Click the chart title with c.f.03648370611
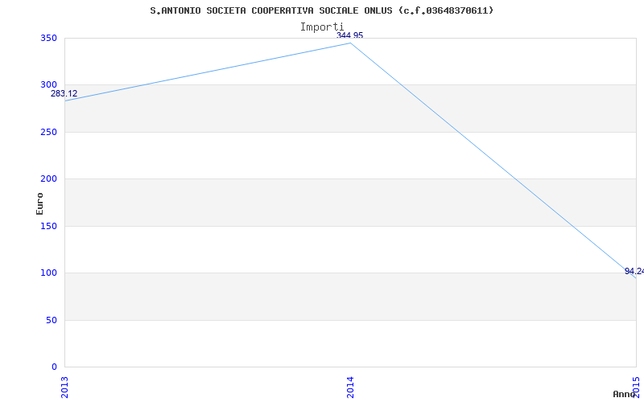Image resolution: width=644 pixels, height=402 pixels. (321, 10)
